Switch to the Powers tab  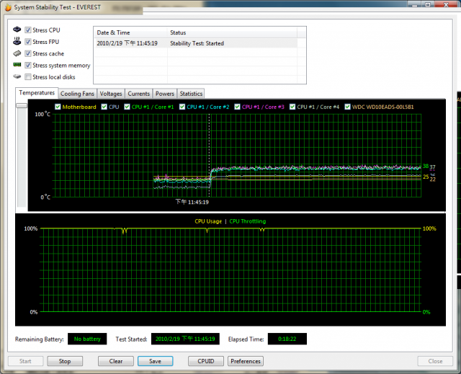165,94
